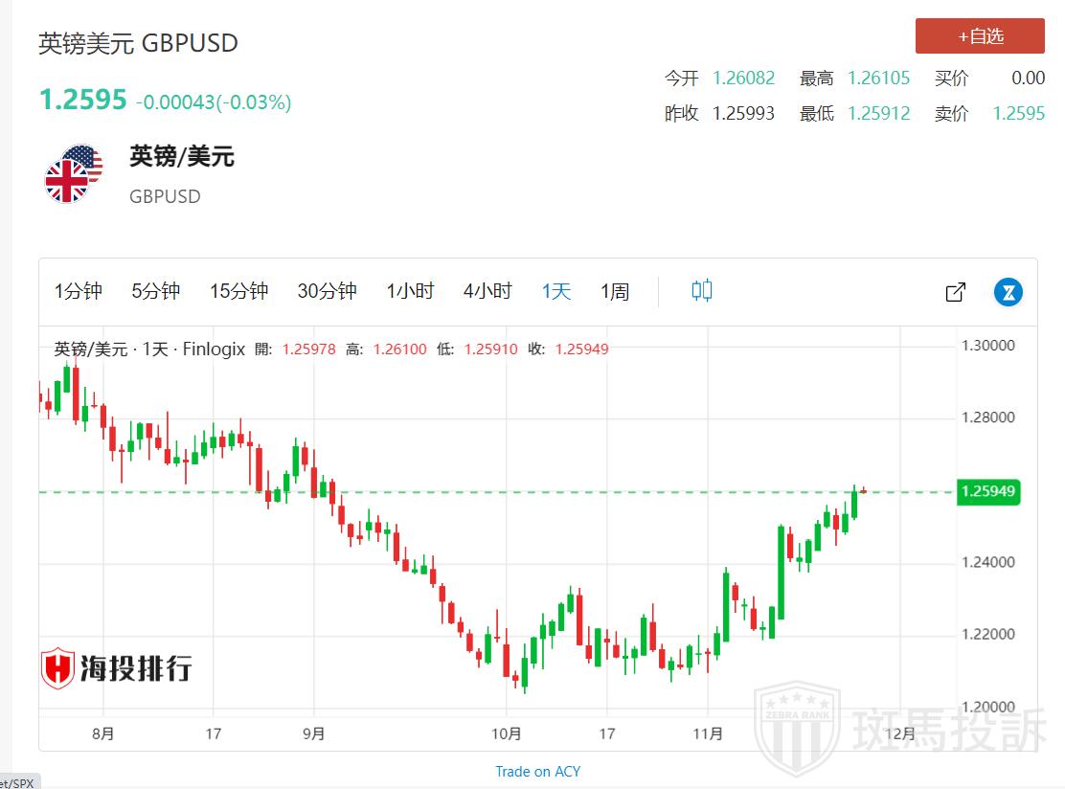Click the candlestick chart type icon
The width and height of the screenshot is (1065, 789).
pyautogui.click(x=701, y=291)
